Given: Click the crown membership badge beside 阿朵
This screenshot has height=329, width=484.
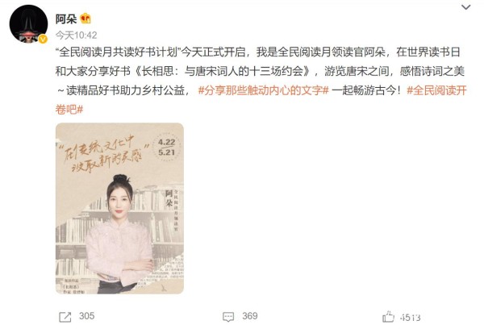Looking at the screenshot, I should click(86, 19).
